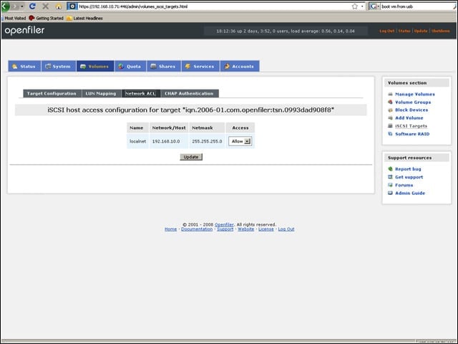
Task: Switch to the CHAP Authentication tab
Action: tap(189, 94)
